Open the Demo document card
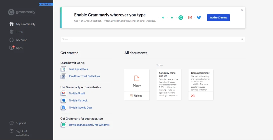 pos(201,85)
